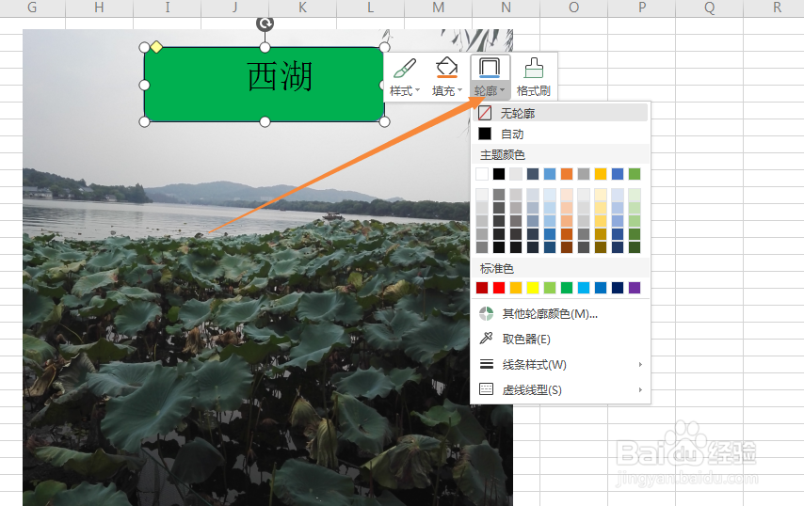
Task: Expand the 线条样式(W) submenu arrow
Action: point(640,365)
